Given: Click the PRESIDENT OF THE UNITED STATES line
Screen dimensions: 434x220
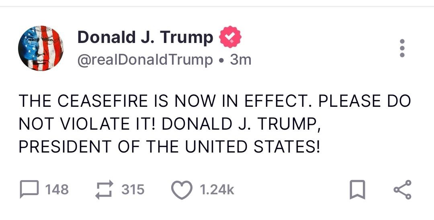Looking at the screenshot, I should [169, 147].
